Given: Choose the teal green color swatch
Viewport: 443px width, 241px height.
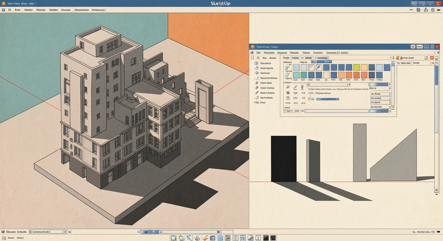Looking at the screenshot, I should 304,75.
